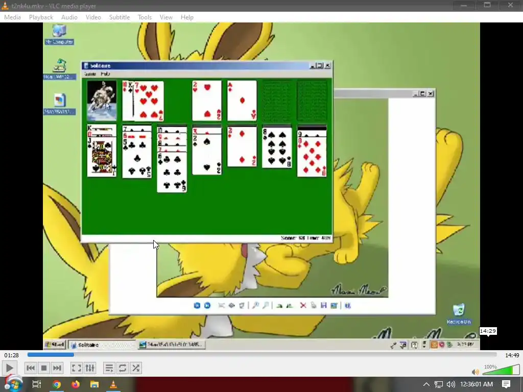Viewport: 523px width, 392px height.
Task: Open the Subtitle menu
Action: (120, 17)
